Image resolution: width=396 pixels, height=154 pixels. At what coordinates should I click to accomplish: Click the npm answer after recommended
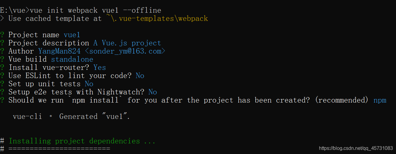click(x=380, y=100)
